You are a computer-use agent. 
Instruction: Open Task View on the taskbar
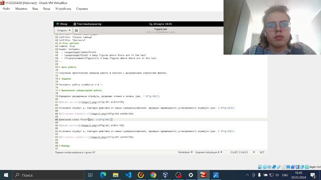pyautogui.click(x=90, y=175)
